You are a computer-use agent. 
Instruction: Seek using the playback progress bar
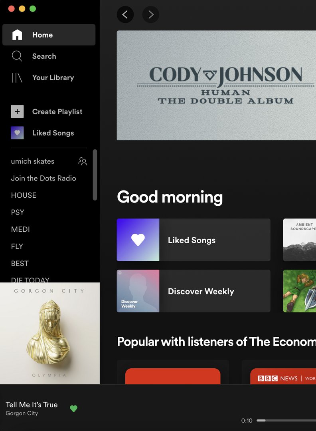[286, 420]
